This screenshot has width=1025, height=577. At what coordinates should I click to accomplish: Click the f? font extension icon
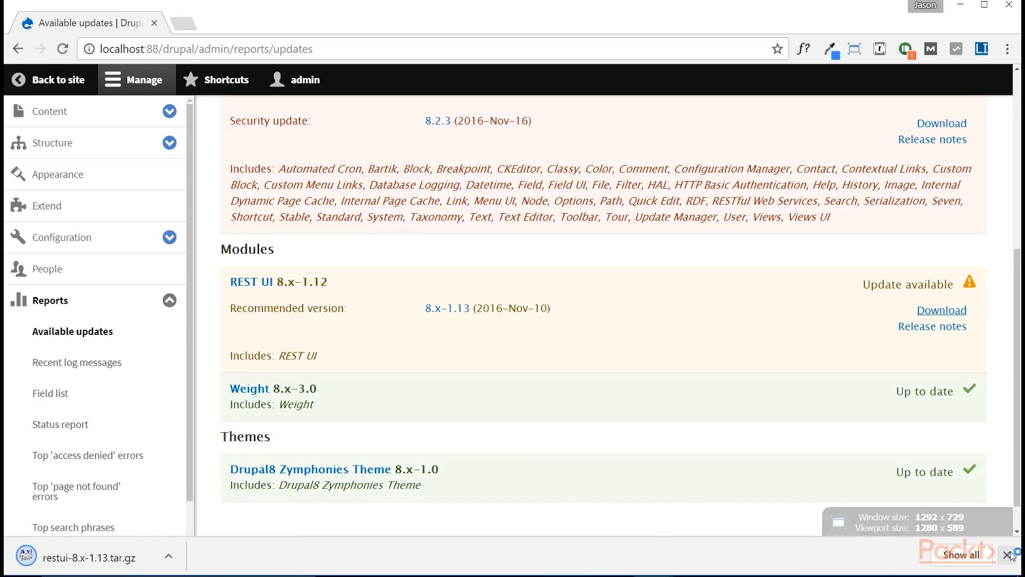pyautogui.click(x=803, y=49)
